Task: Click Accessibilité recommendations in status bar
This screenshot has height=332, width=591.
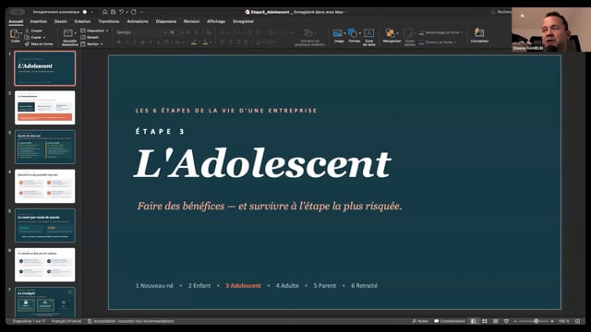Action: click(x=131, y=321)
